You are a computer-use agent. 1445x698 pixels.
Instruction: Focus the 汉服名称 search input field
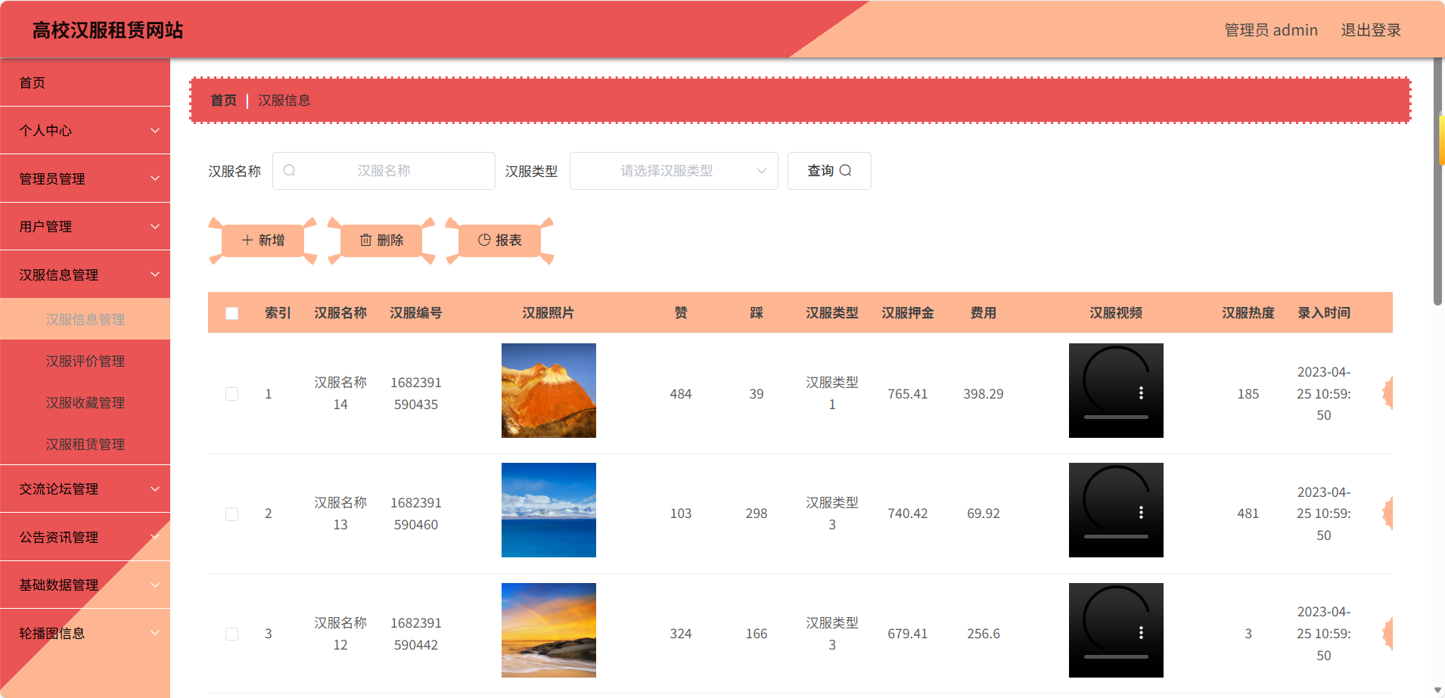(x=384, y=171)
